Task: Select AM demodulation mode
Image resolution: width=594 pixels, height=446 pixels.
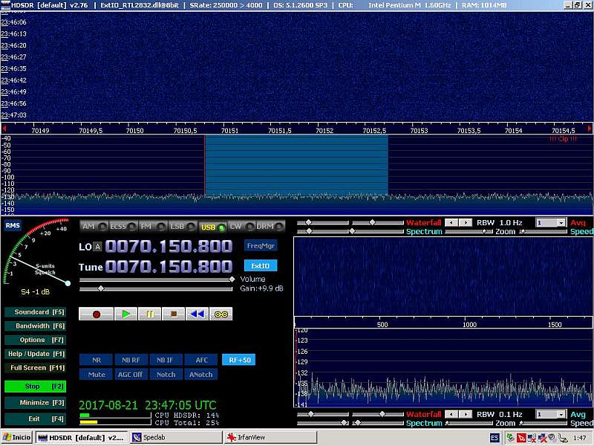Action: tap(93, 226)
